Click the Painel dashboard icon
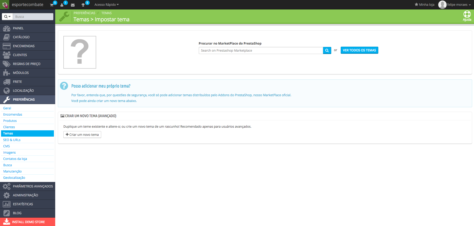The image size is (474, 226). [7, 28]
